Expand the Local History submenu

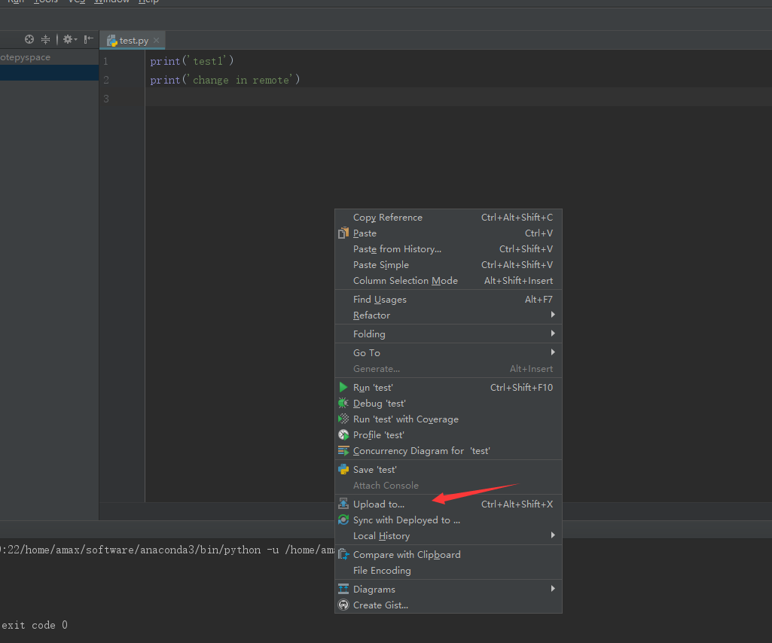point(381,536)
